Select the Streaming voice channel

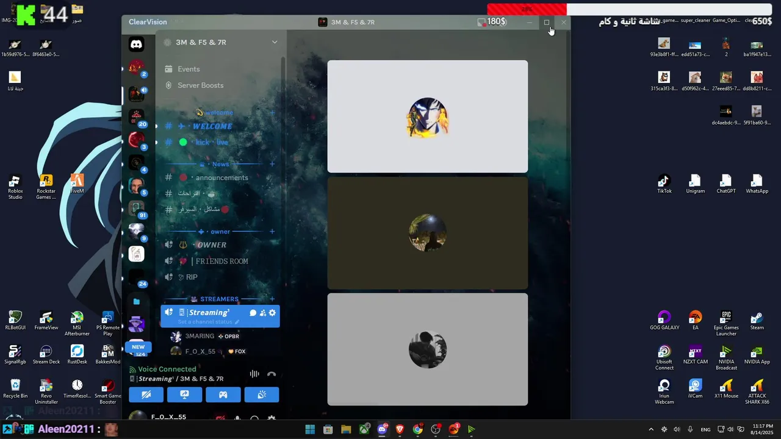[220, 316]
